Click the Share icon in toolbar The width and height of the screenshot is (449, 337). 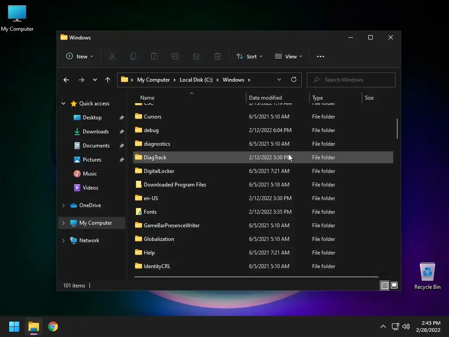point(196,57)
